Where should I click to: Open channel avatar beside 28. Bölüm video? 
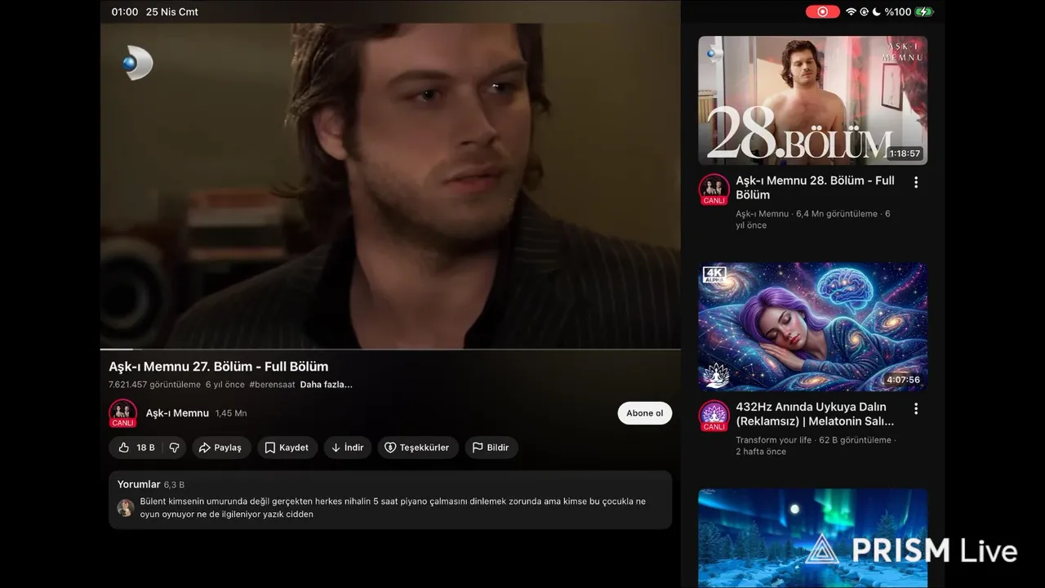click(x=714, y=189)
